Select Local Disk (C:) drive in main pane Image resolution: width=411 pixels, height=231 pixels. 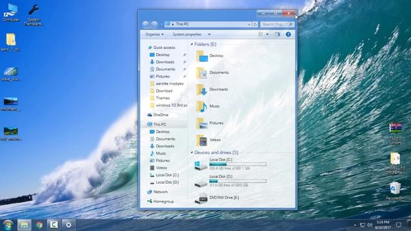(231, 164)
